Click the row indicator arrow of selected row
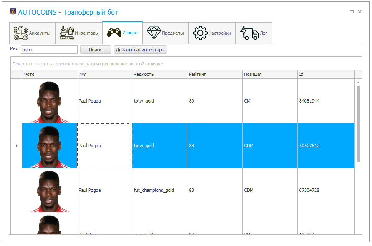 [x=16, y=146]
